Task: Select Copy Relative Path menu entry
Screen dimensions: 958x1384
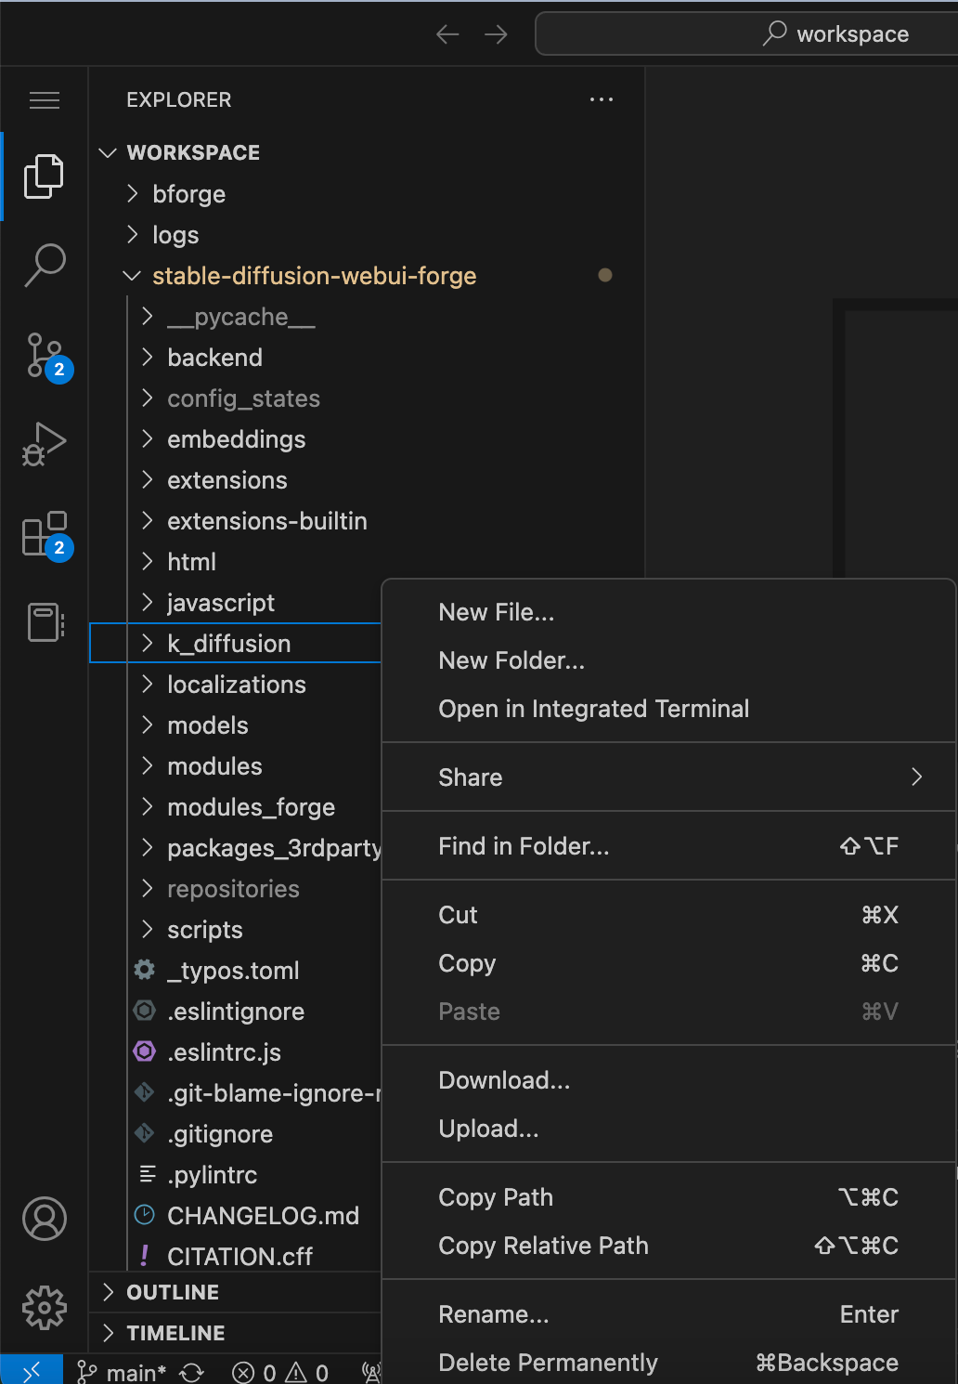Action: click(669, 1246)
